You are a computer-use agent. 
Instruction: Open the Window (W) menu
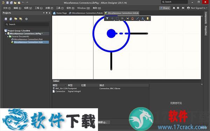pos(83,8)
